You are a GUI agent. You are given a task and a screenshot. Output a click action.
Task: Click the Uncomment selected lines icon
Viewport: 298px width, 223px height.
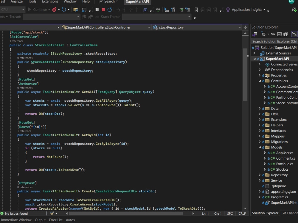(187, 10)
